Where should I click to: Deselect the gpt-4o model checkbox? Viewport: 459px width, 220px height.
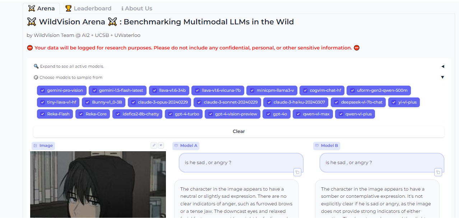click(269, 114)
